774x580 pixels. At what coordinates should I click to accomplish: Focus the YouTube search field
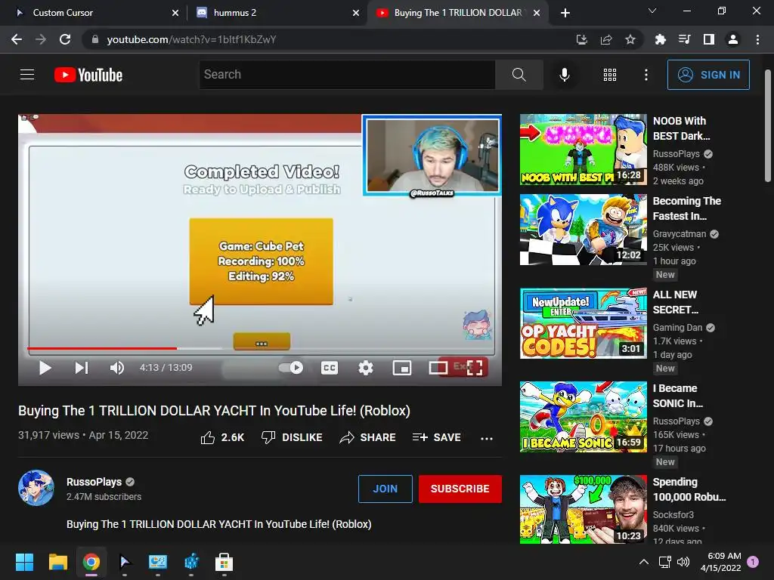coord(348,75)
